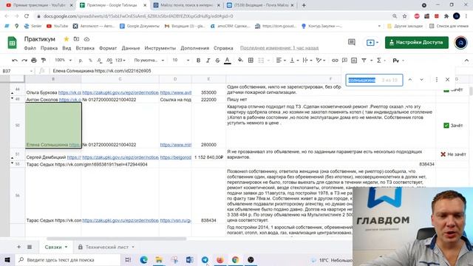Undo the last action
The height and width of the screenshot is (266, 473).
(x=15, y=61)
